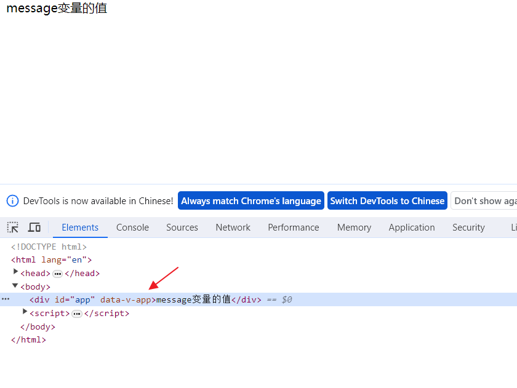The image size is (517, 388).
Task: Open the Sources tab
Action: (182, 228)
